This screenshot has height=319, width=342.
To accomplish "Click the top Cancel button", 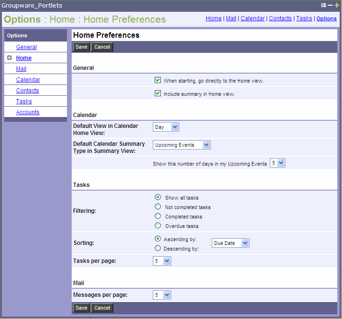I will 102,47.
